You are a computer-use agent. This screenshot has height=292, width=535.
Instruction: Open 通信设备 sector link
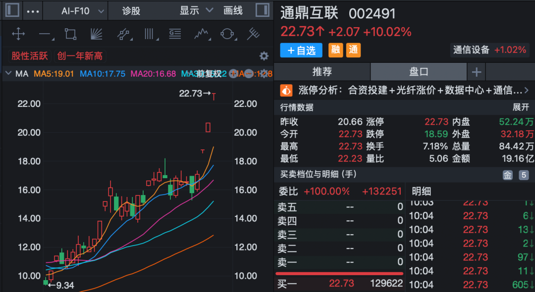(490, 50)
